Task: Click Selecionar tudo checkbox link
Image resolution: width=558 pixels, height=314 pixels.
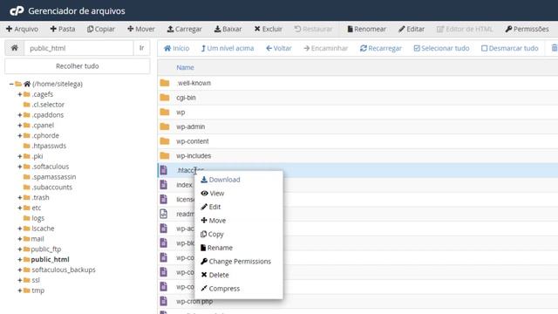Action: point(442,49)
